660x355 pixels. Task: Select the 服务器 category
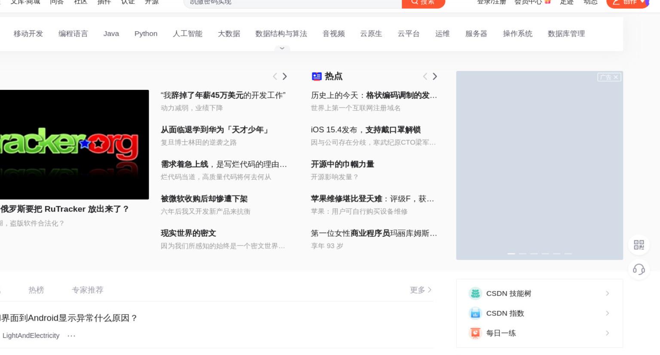click(477, 34)
